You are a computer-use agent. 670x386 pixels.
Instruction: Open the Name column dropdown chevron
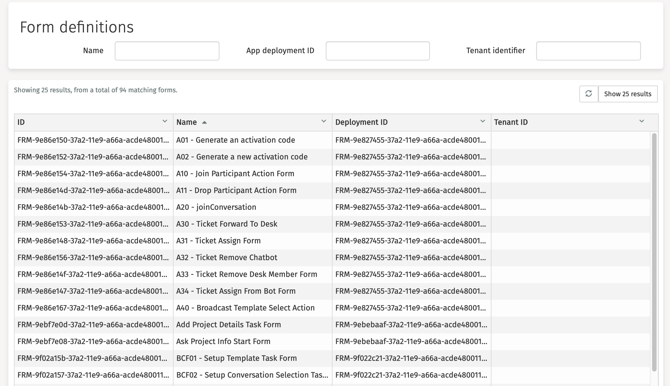tap(324, 121)
